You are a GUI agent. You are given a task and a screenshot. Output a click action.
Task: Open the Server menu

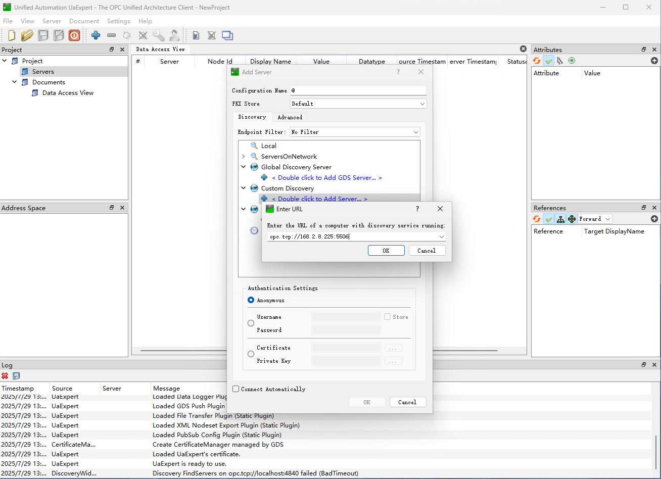coord(52,21)
